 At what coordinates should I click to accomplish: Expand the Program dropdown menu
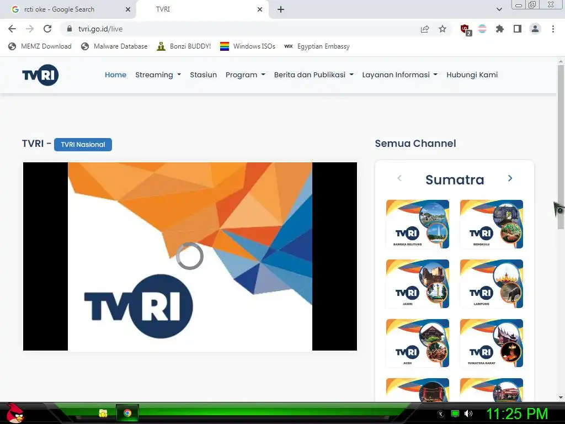[x=246, y=75]
